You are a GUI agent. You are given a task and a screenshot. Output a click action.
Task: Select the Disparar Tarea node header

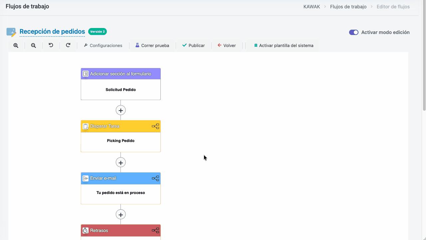click(121, 126)
